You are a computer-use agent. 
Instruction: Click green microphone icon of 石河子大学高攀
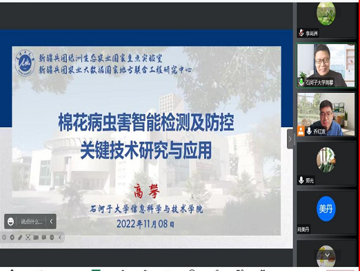tap(301, 82)
